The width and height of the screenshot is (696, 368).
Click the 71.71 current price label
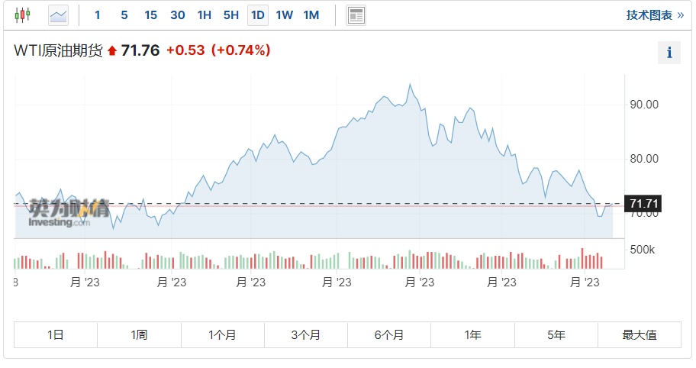pos(643,204)
